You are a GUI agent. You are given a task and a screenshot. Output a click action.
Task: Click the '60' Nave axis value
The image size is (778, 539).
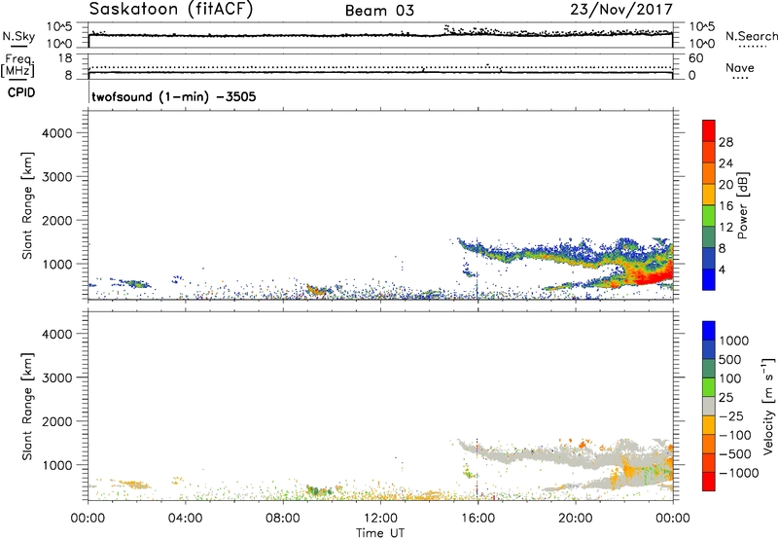coord(695,58)
